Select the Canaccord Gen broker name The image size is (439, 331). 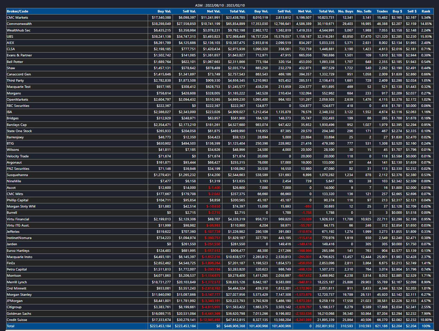(19, 74)
